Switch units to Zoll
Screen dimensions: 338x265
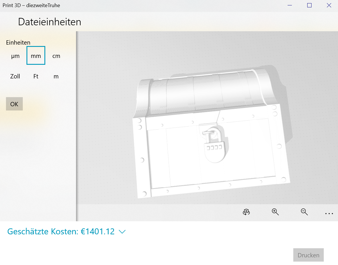point(15,76)
